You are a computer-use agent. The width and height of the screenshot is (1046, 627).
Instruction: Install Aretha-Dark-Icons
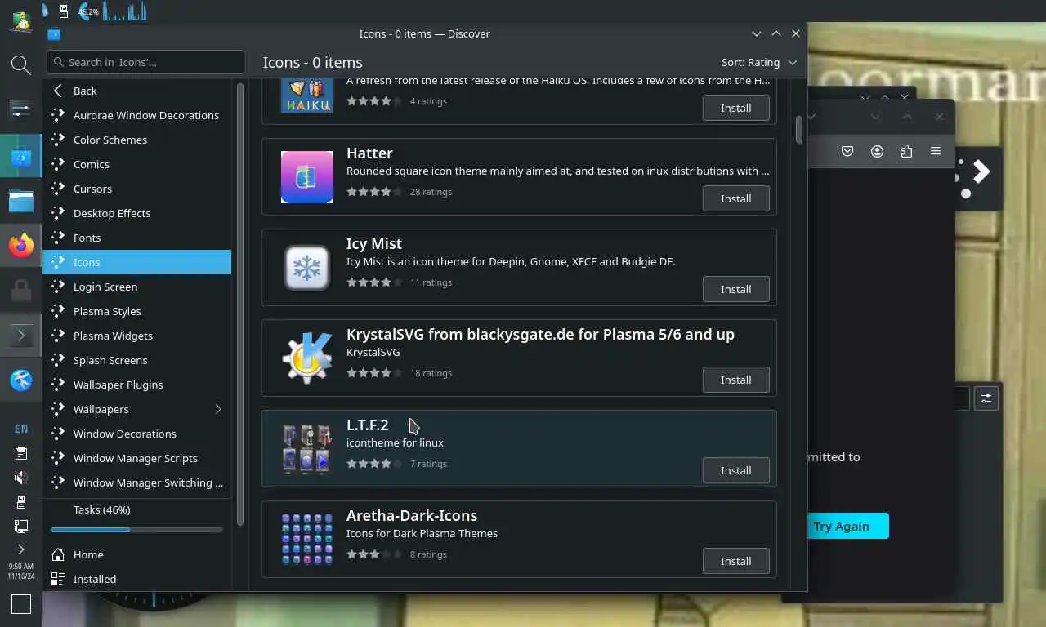[x=735, y=561]
